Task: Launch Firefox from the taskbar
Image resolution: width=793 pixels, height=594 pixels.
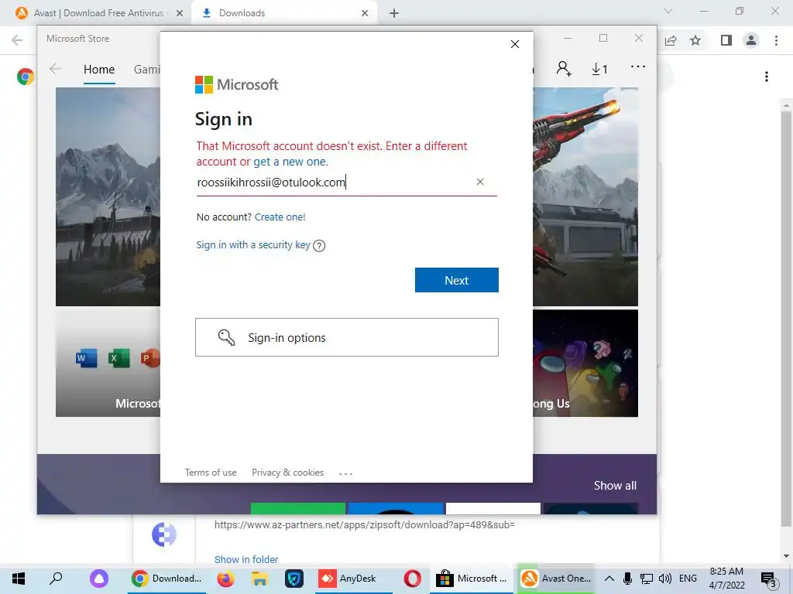Action: click(x=226, y=579)
